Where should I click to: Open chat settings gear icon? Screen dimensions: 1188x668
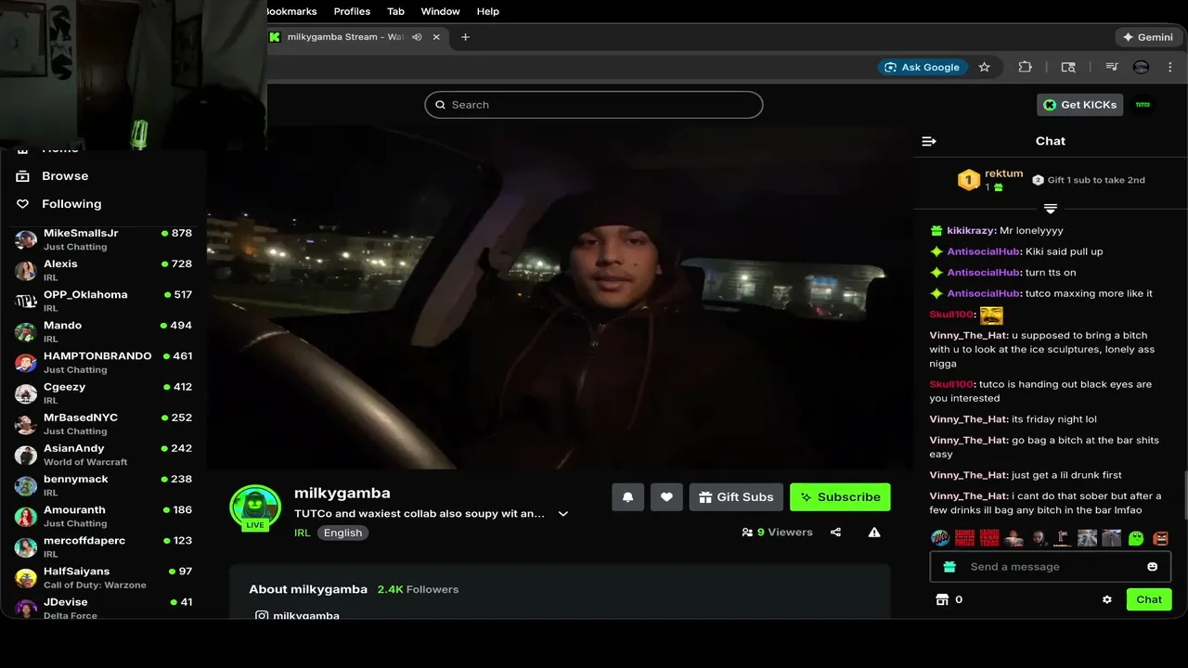[1107, 599]
